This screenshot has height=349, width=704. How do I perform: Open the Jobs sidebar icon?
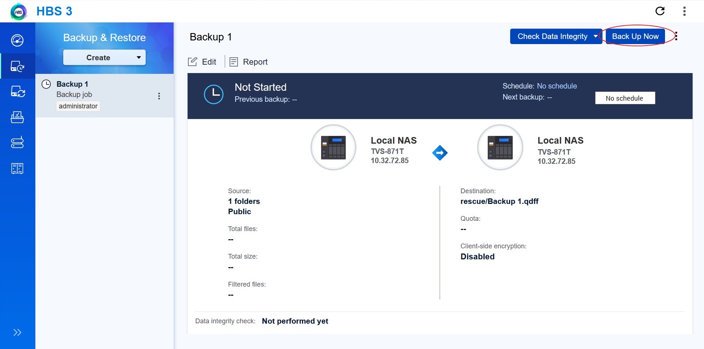17,117
